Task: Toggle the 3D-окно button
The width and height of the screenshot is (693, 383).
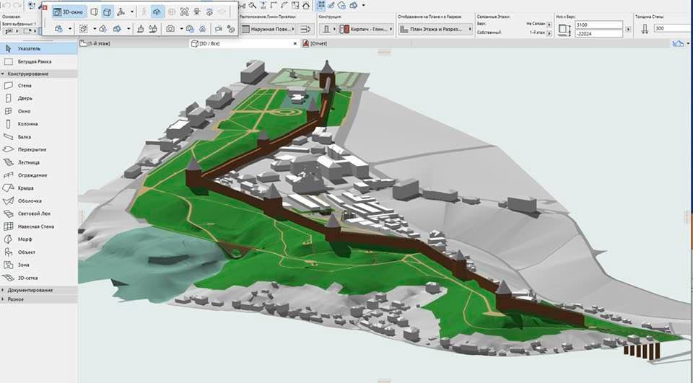Action: 68,12
